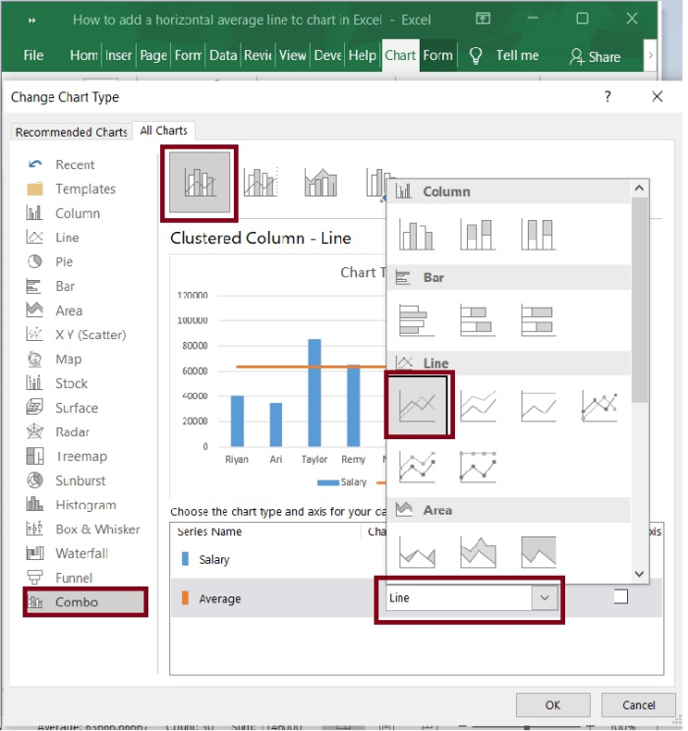Open the File ribbon tab
The height and width of the screenshot is (731, 688).
coord(33,55)
